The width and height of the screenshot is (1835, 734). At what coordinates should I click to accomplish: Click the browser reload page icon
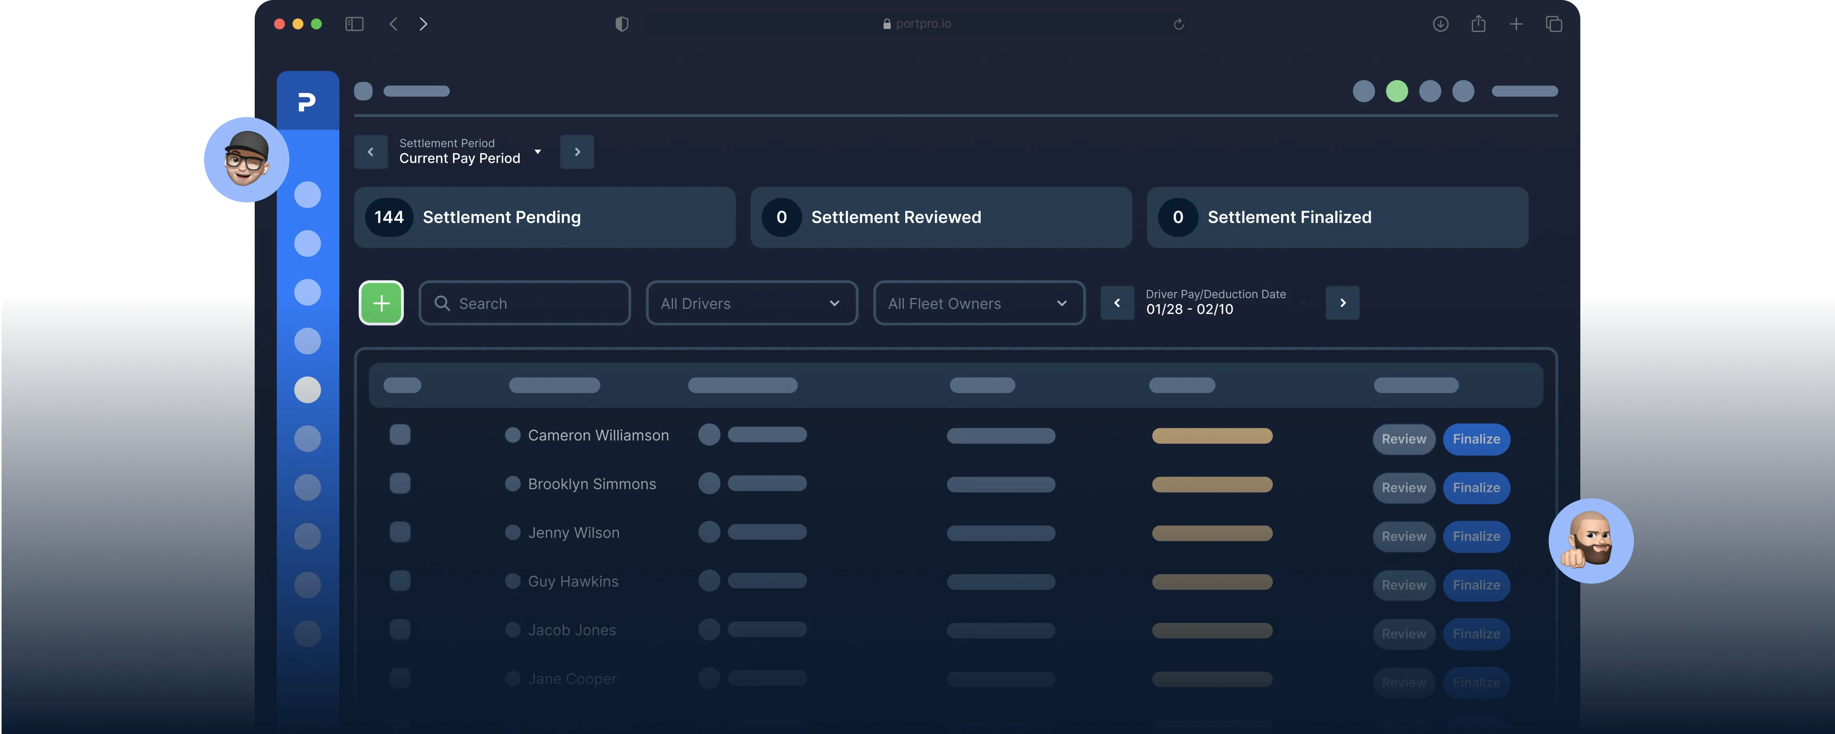pos(1179,24)
